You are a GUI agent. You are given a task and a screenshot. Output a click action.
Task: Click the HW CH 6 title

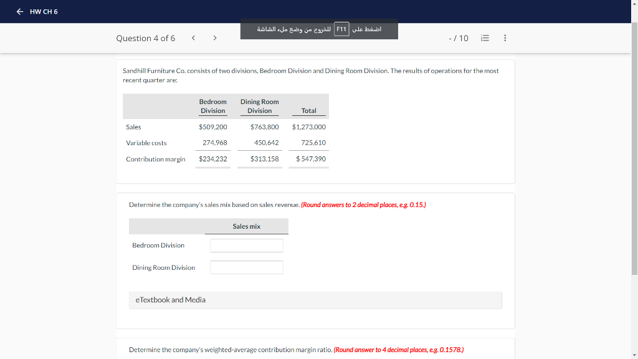[x=44, y=12]
